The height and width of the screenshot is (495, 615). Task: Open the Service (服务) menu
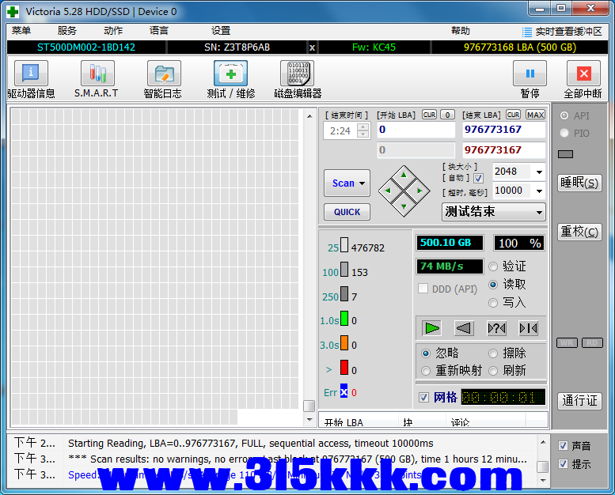pyautogui.click(x=67, y=31)
